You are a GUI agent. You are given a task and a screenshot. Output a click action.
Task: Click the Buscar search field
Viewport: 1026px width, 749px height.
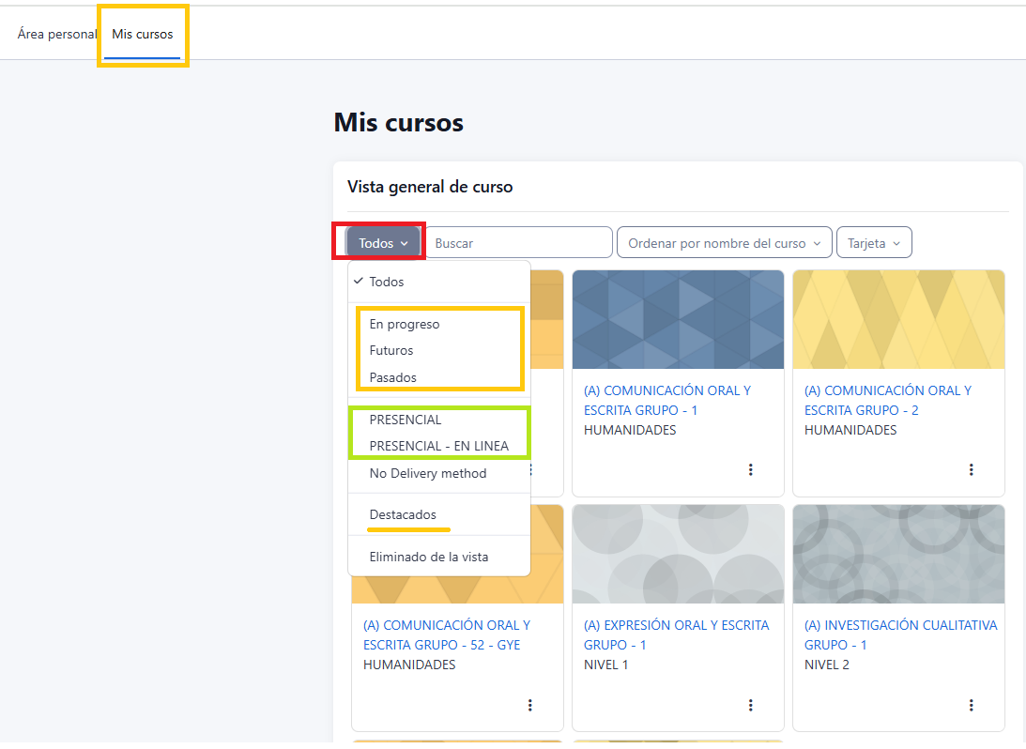tap(518, 243)
